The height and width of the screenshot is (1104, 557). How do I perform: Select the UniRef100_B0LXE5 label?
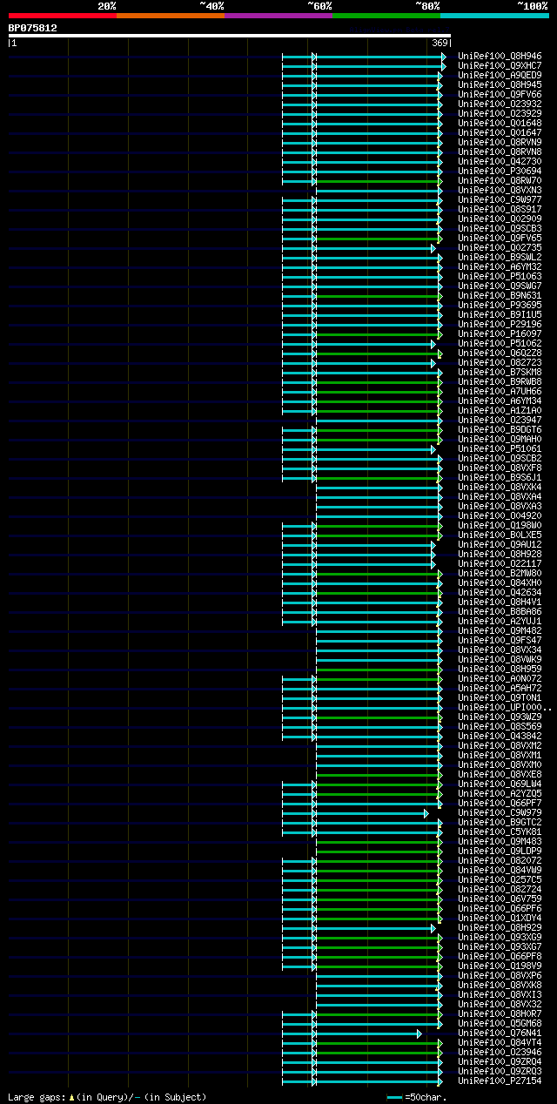pos(500,535)
